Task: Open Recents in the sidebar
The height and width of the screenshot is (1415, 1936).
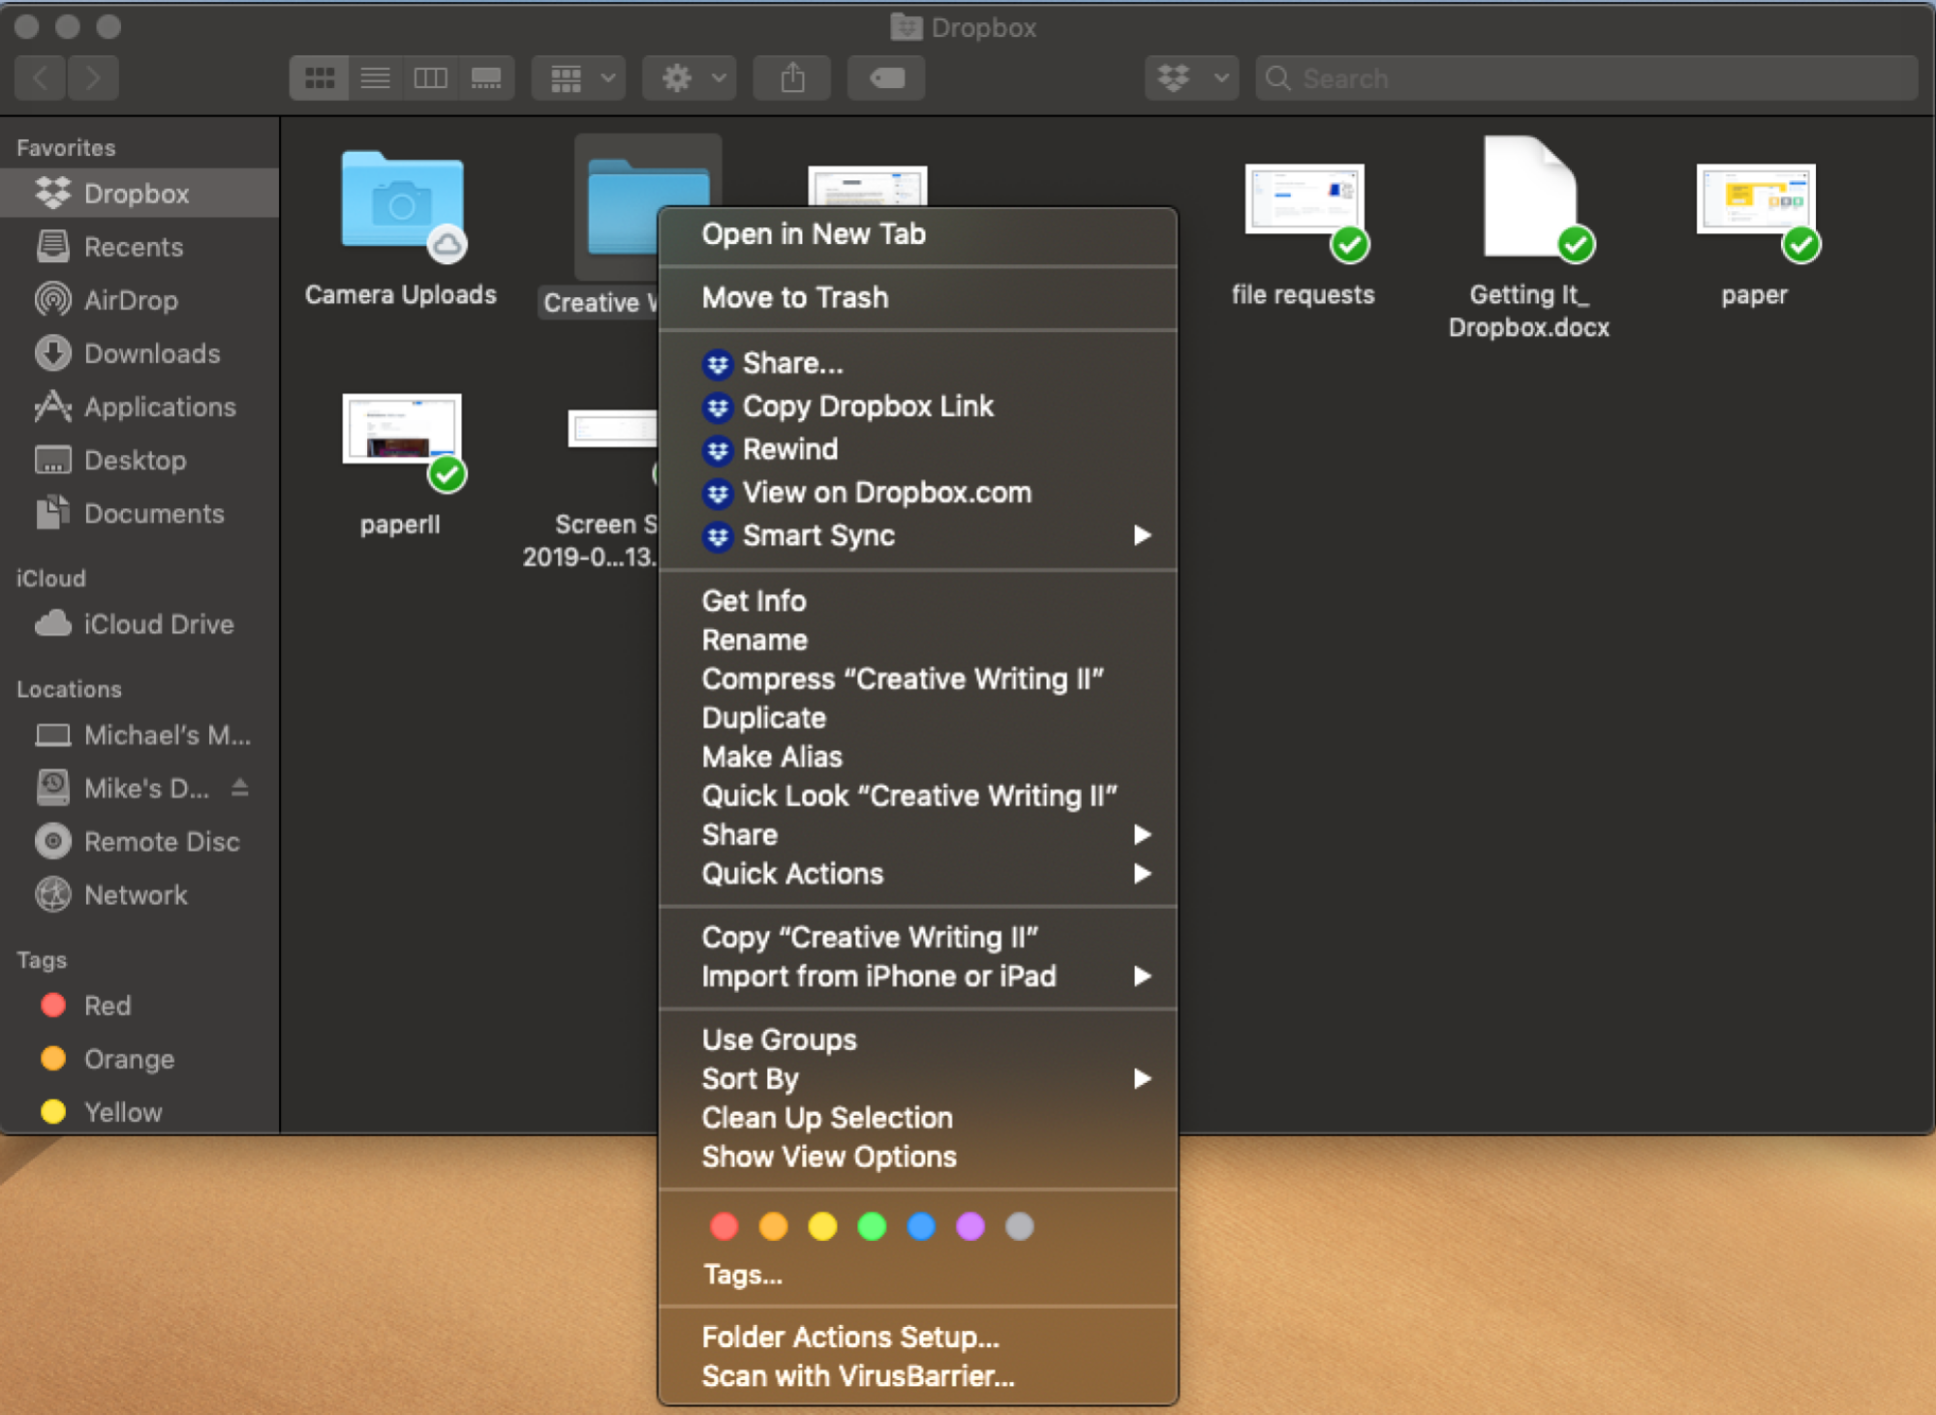Action: pyautogui.click(x=139, y=247)
